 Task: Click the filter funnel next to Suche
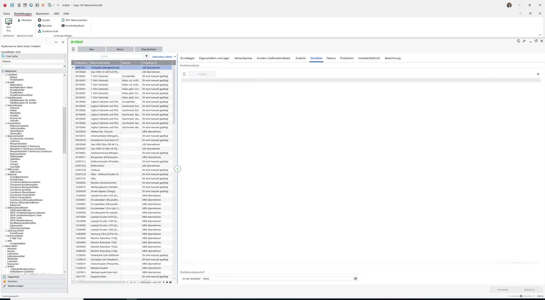click(x=147, y=56)
